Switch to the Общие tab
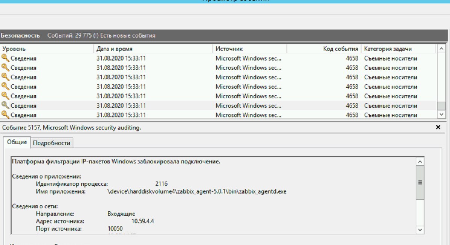Screen dimensions: 450x245 (x=17, y=142)
